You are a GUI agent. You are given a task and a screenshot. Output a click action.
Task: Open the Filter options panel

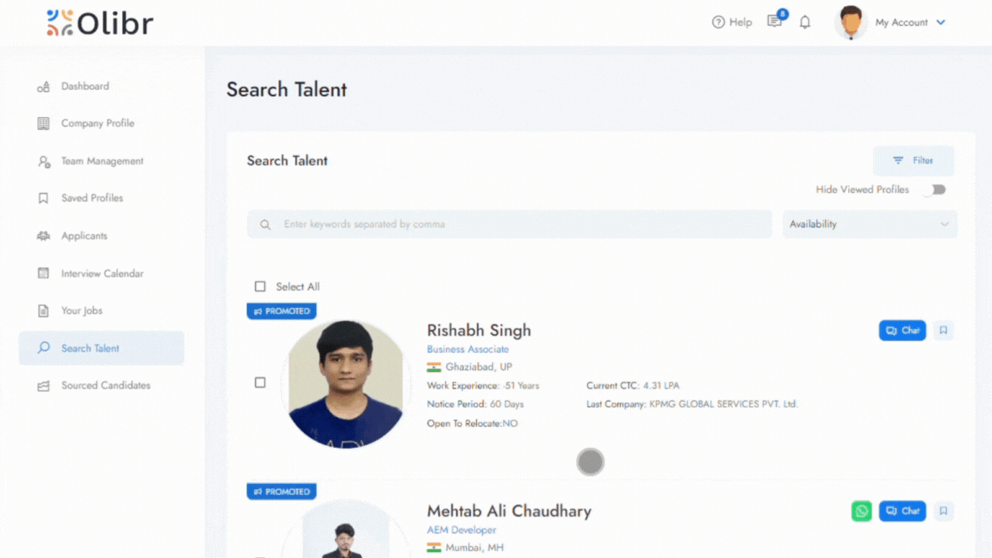coord(914,161)
